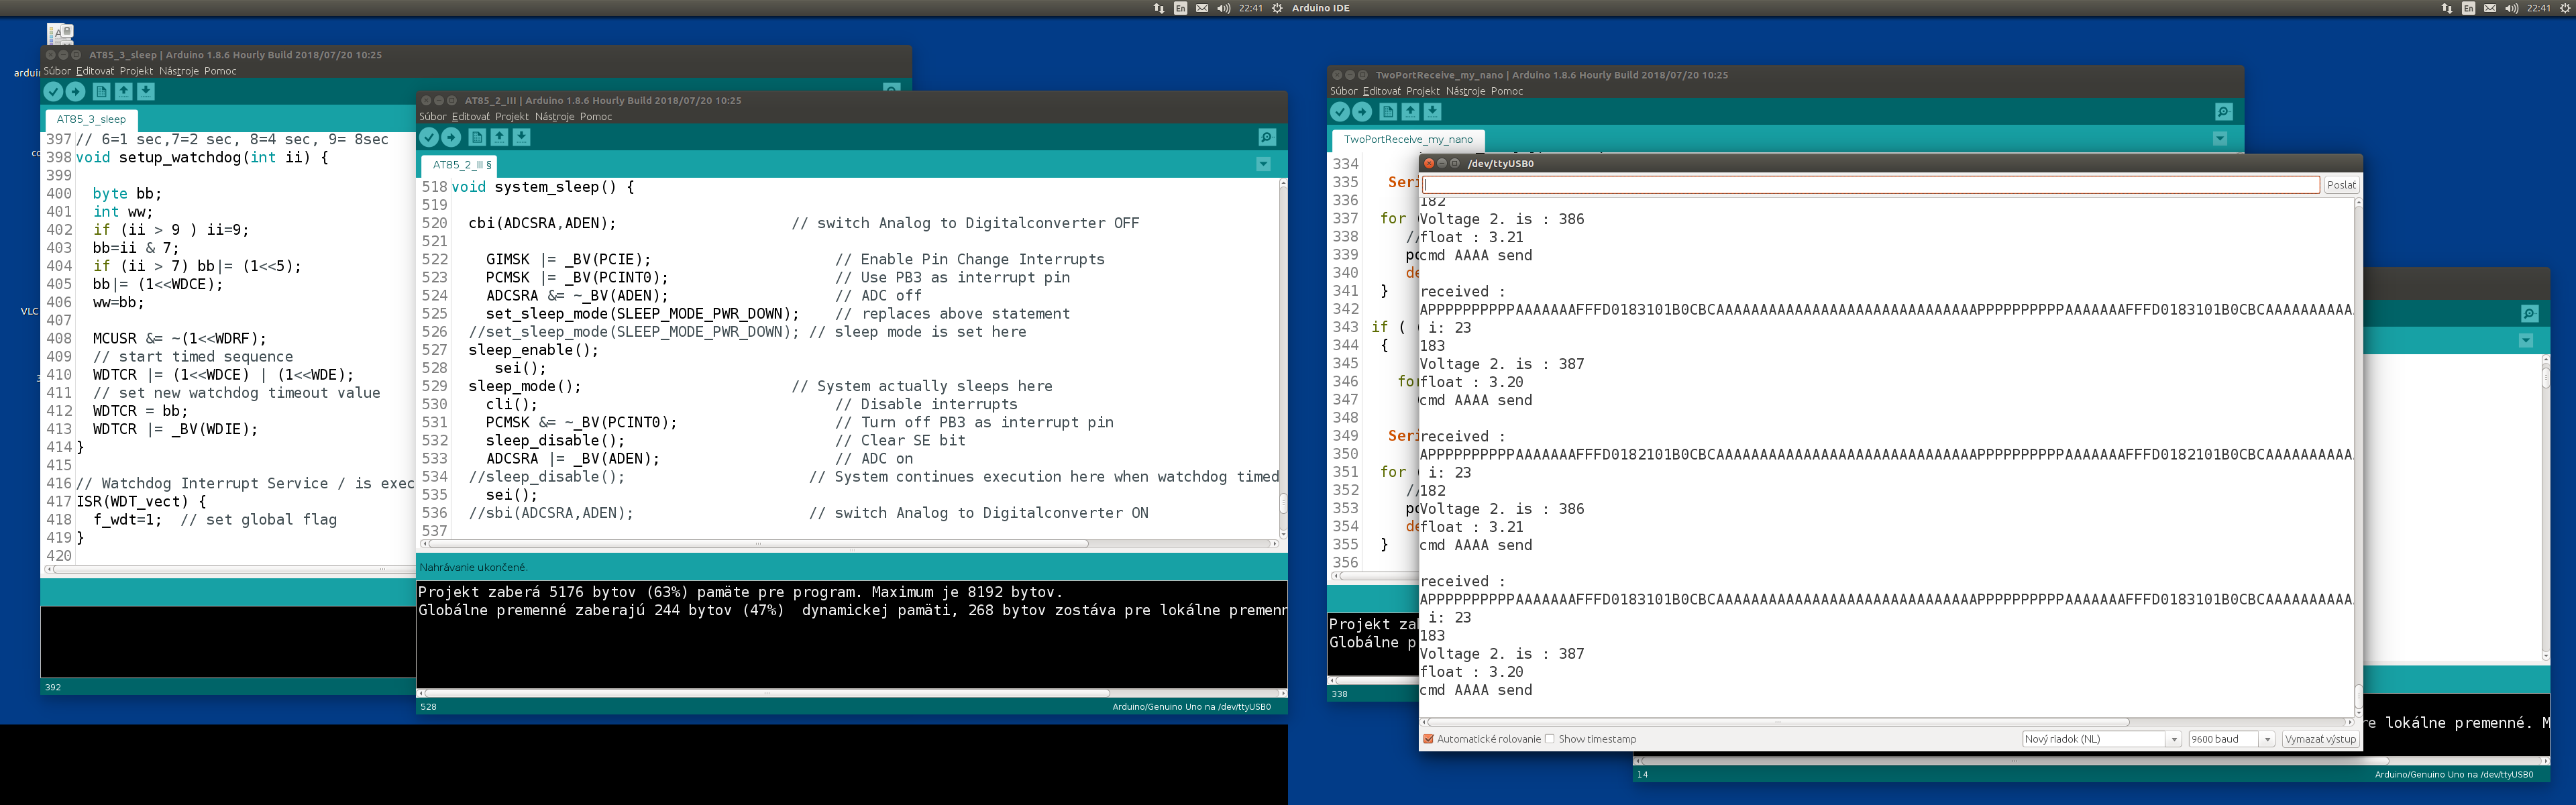Open network indicator on the left top panel

(1159, 8)
